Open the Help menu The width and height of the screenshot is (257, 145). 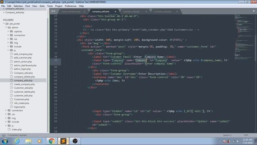tap(81, 6)
